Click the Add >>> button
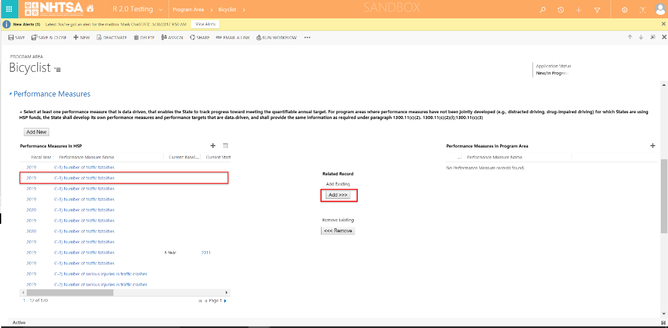The width and height of the screenshot is (668, 328). (x=338, y=195)
